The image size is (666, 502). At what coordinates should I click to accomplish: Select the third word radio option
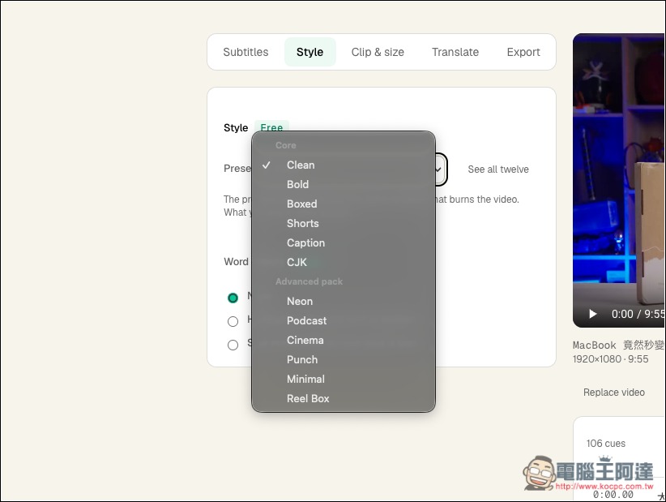coord(233,345)
